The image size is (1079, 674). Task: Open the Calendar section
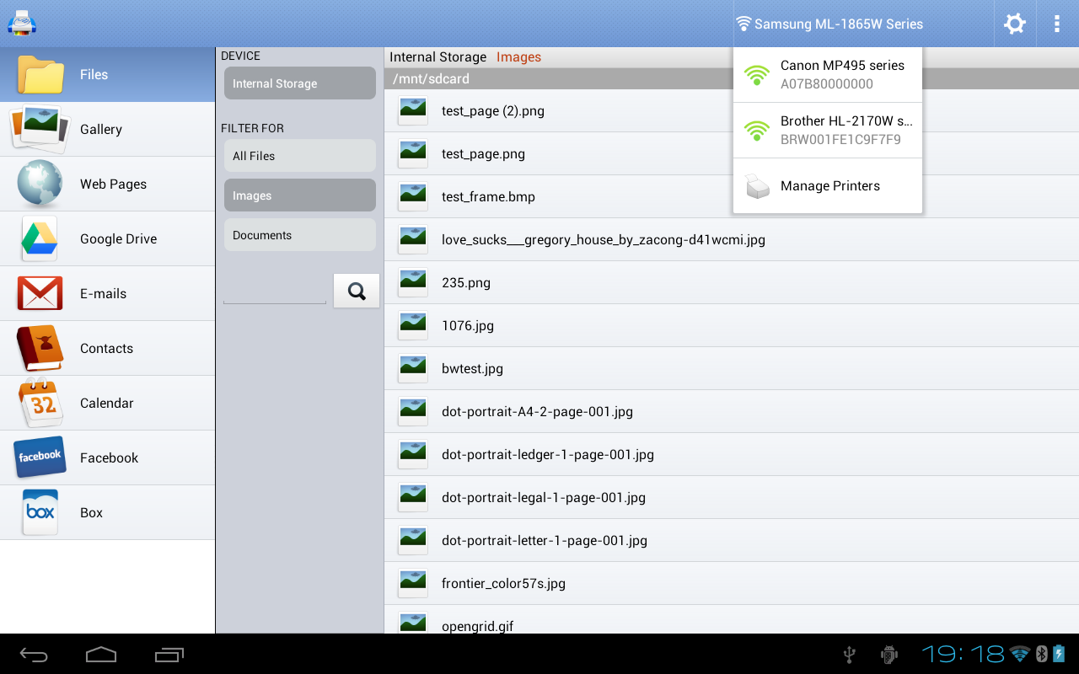coord(107,403)
